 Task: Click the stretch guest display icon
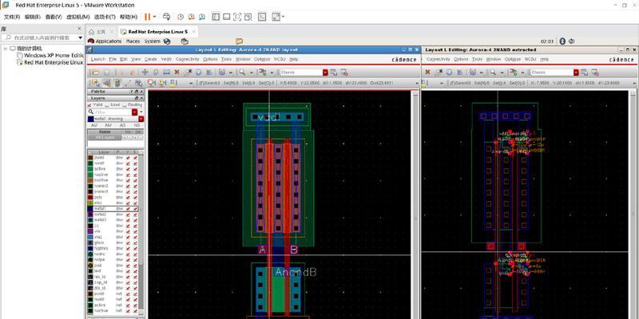tap(276, 17)
